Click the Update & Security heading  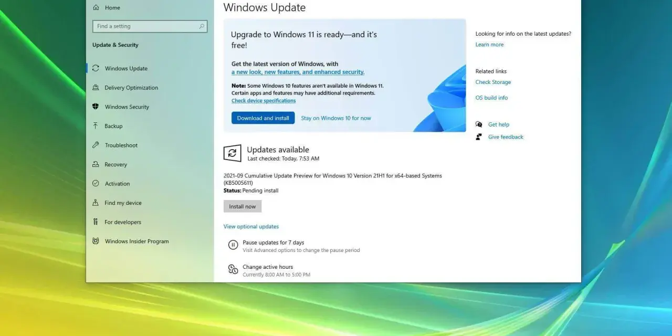(x=115, y=45)
